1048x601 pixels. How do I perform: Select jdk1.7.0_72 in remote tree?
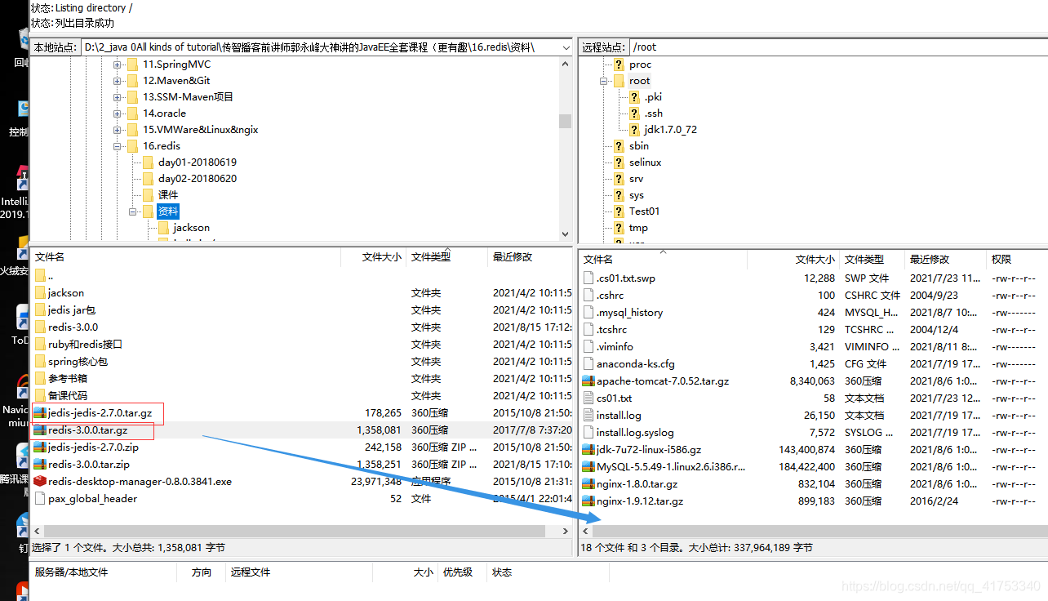point(670,130)
